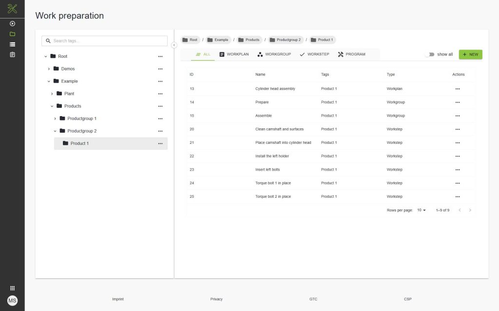This screenshot has height=311, width=499.
Task: Select Products breadcrumb chip
Action: click(249, 40)
